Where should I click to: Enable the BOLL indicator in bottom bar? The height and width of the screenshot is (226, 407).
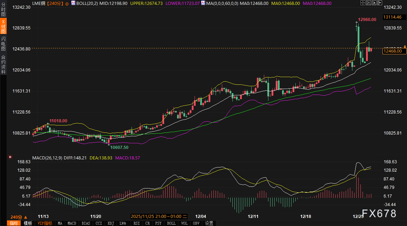(171, 223)
